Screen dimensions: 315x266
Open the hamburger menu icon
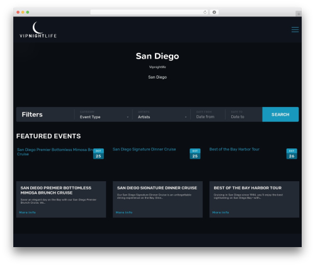point(295,30)
